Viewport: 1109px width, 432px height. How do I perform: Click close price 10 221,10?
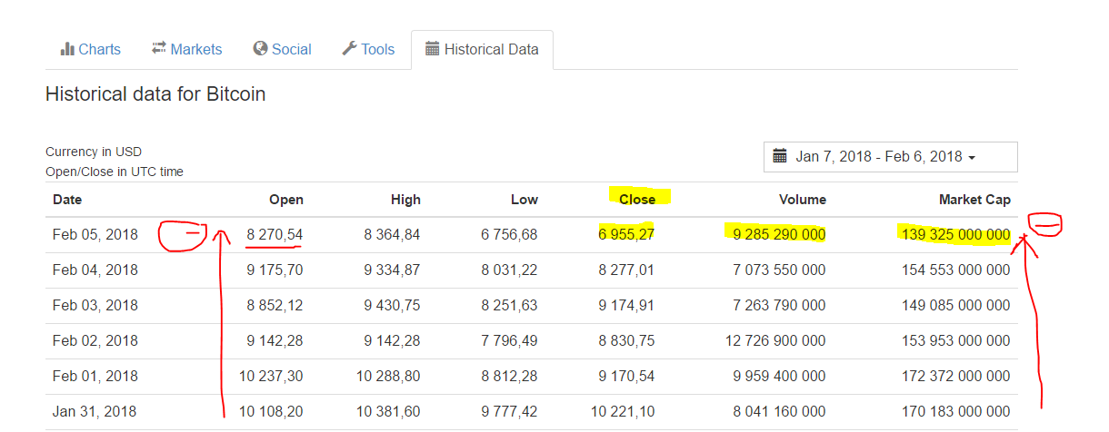click(x=623, y=411)
